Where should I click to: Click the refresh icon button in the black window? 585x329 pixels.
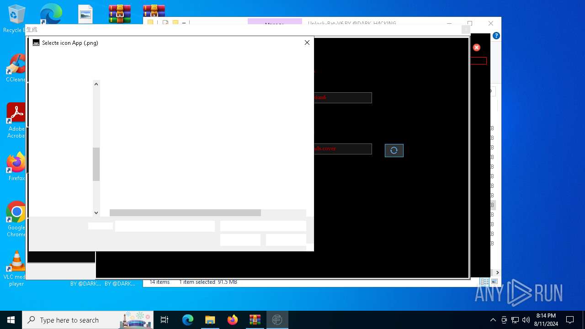394,150
